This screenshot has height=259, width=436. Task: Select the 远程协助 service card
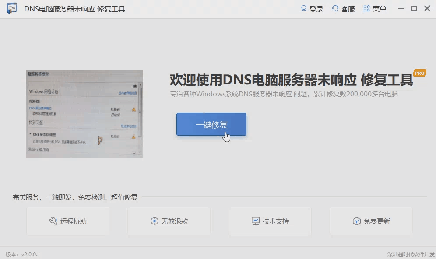click(x=68, y=221)
